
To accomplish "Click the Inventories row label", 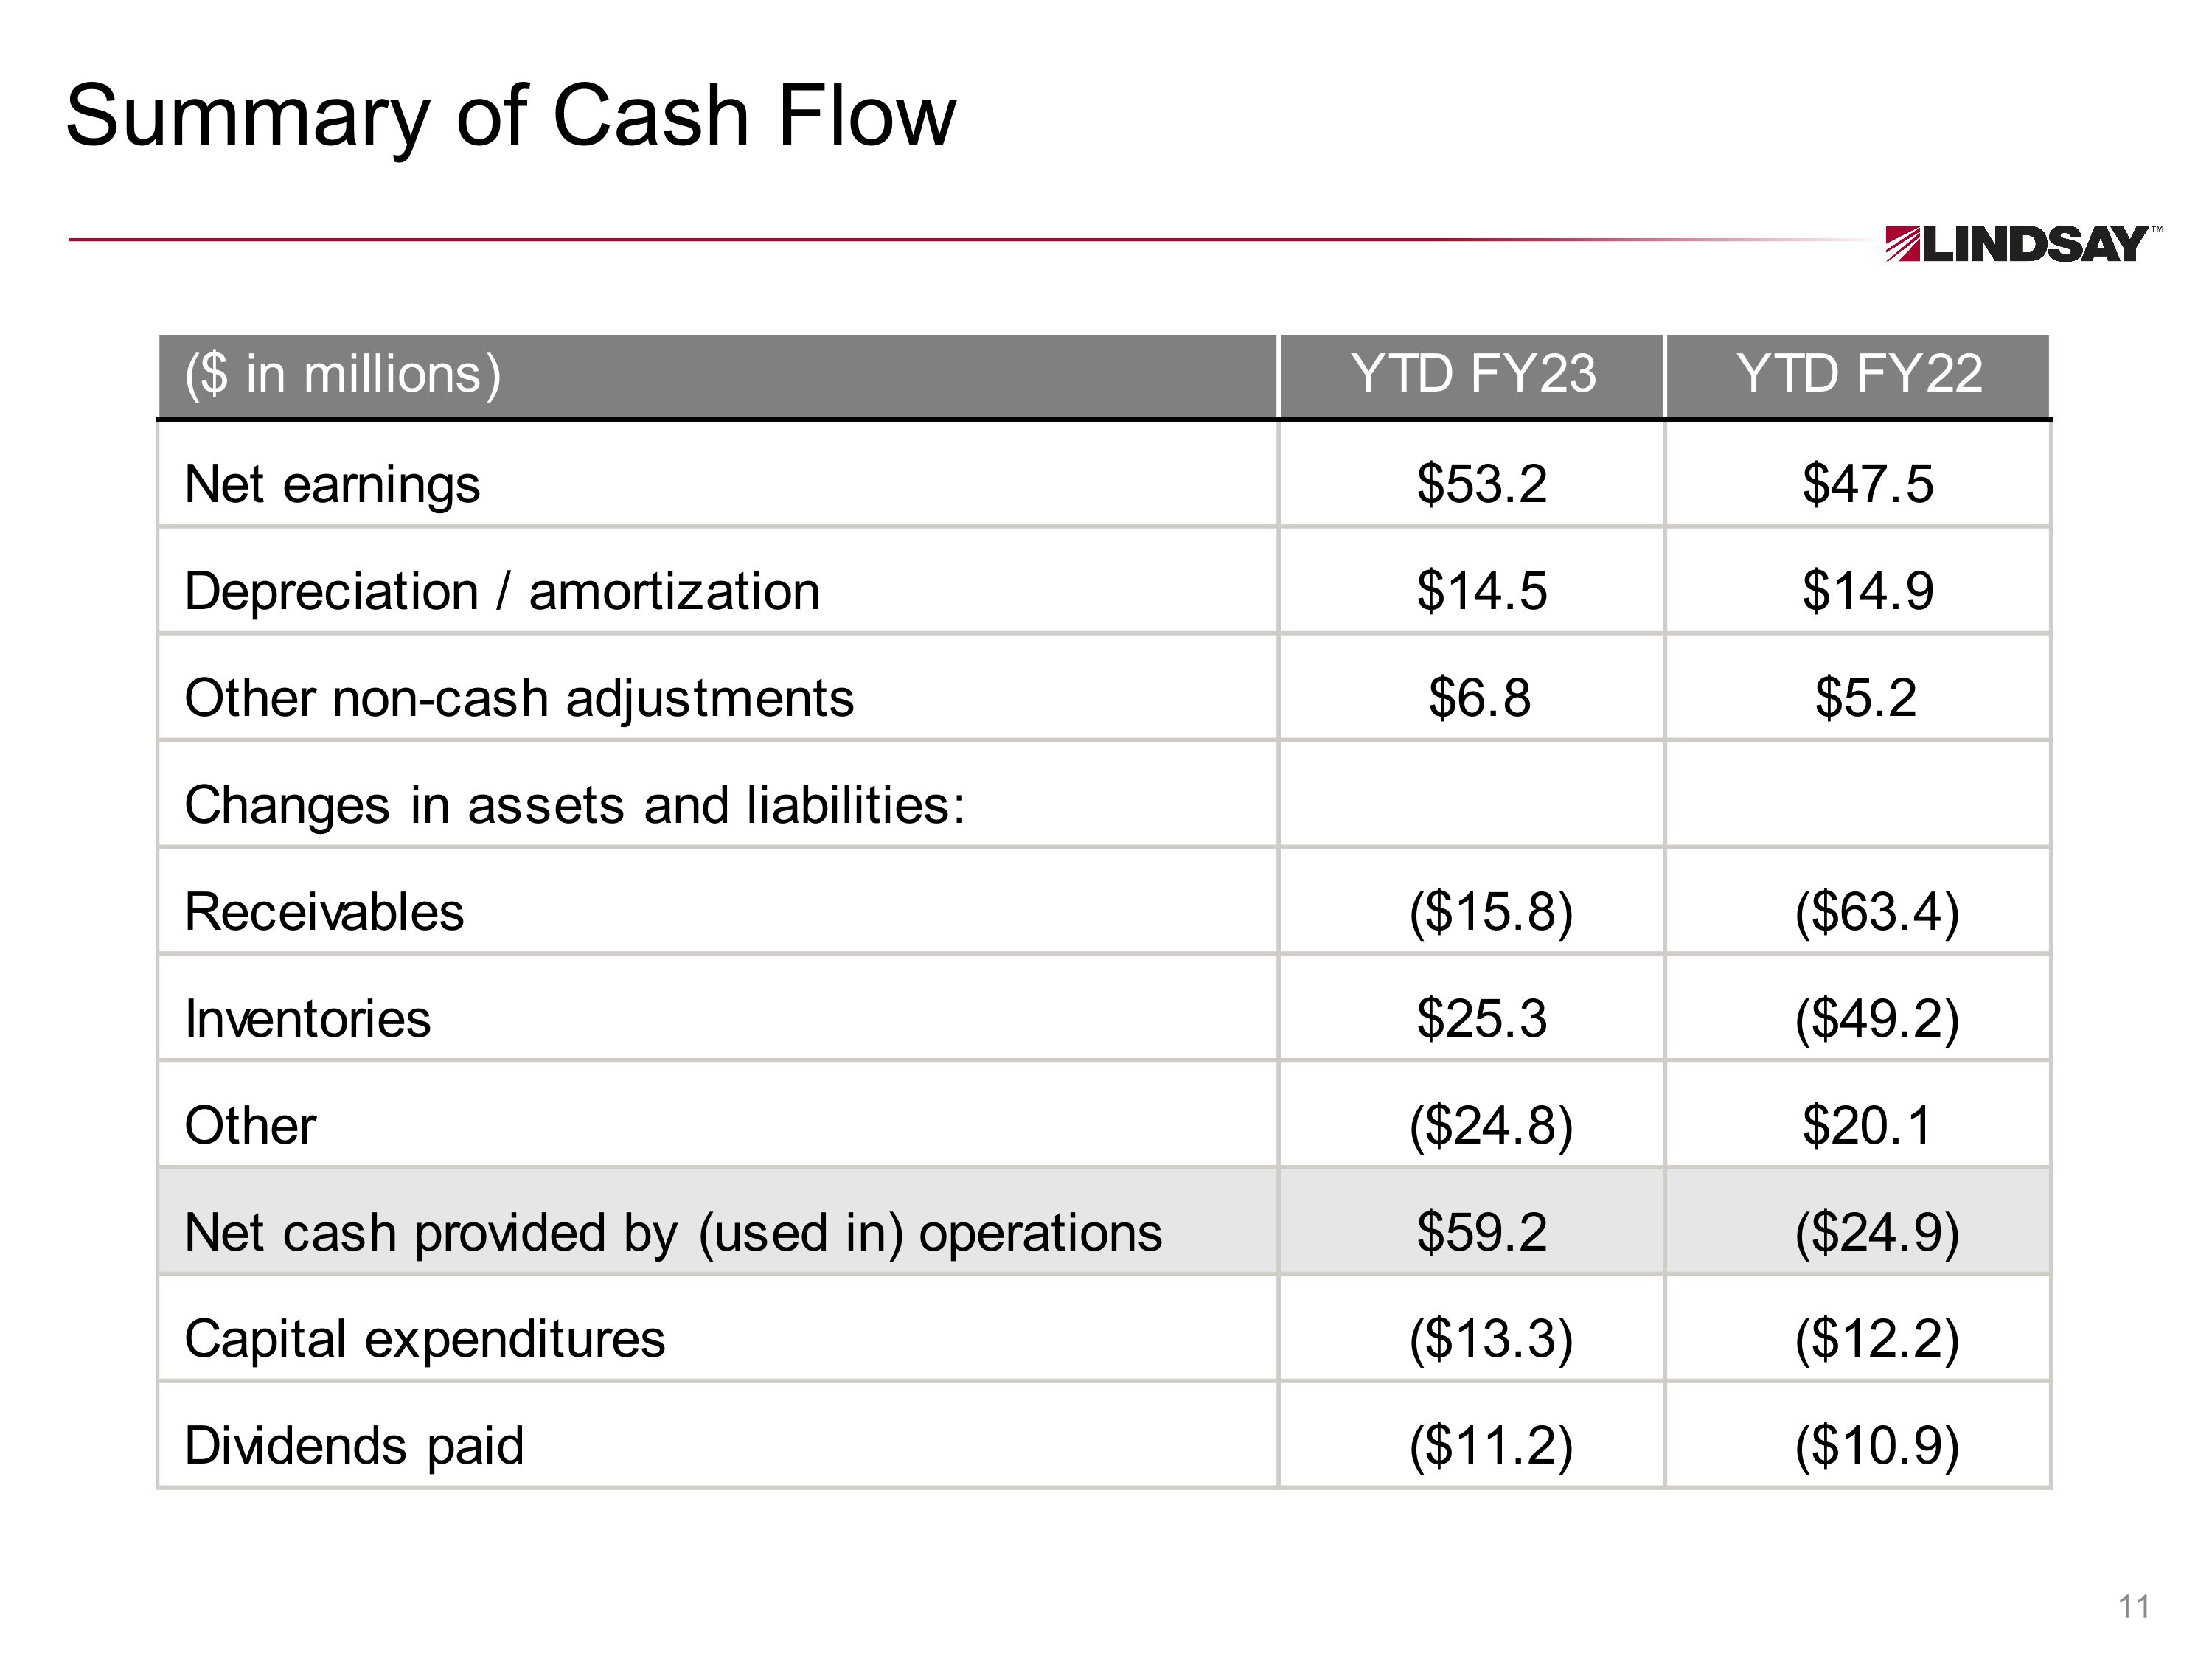I will 307,1019.
